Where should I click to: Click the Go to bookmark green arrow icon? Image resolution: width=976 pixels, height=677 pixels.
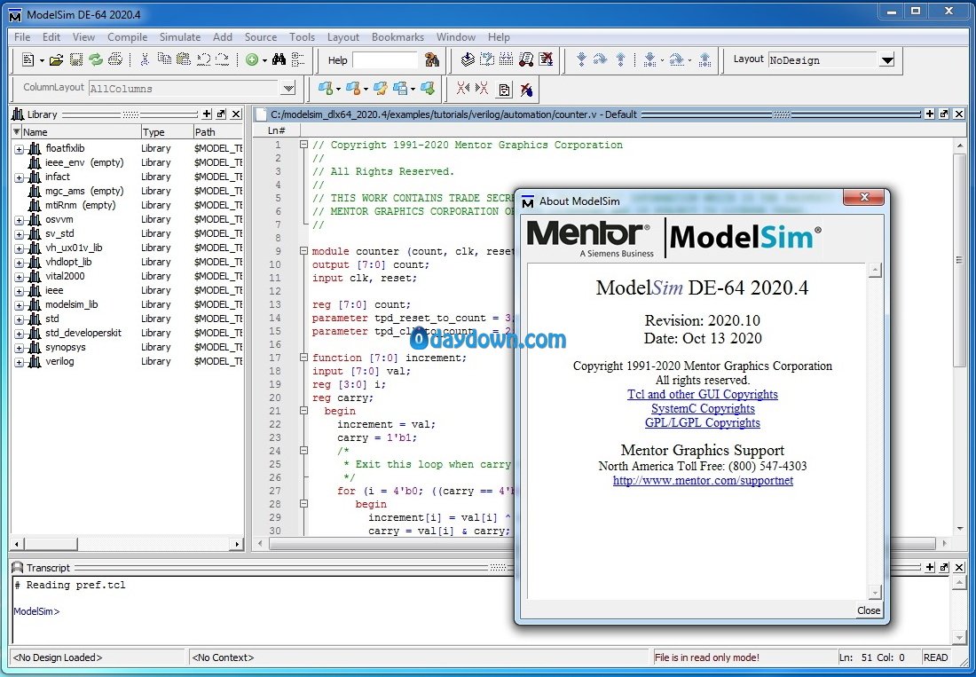pos(428,89)
